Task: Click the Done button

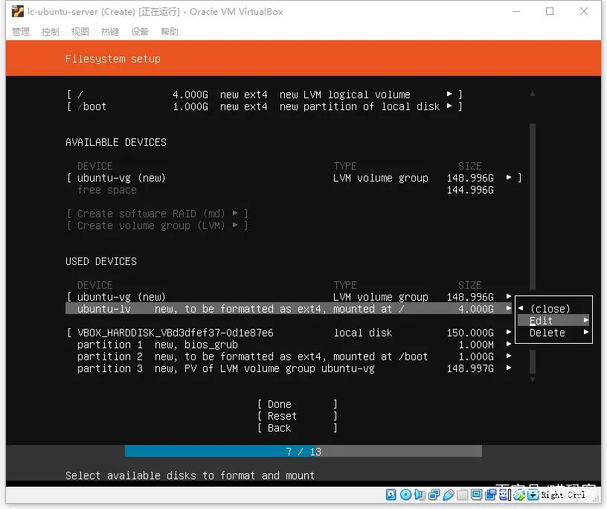Action: point(298,404)
